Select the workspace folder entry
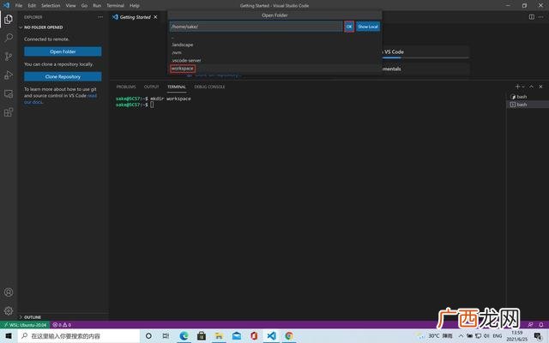This screenshot has width=549, height=343. pos(274,69)
